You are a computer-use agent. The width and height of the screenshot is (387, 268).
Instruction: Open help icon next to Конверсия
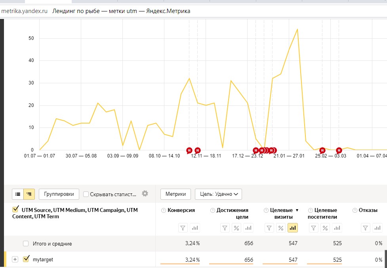(163, 210)
